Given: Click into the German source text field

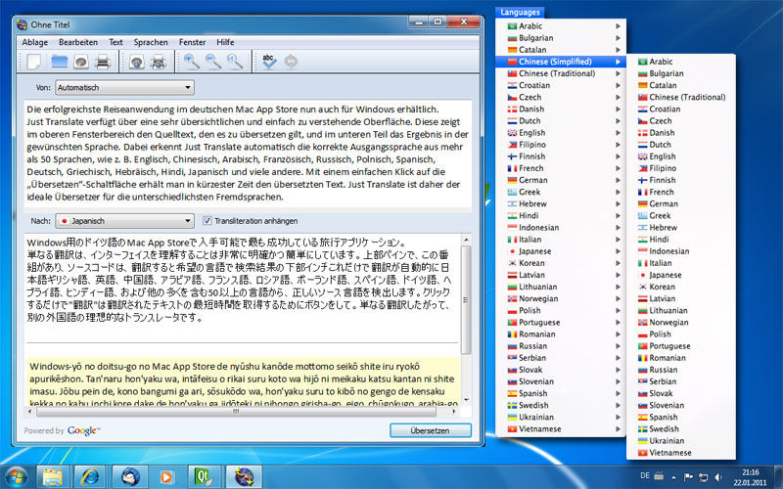Looking at the screenshot, I should point(248,154).
